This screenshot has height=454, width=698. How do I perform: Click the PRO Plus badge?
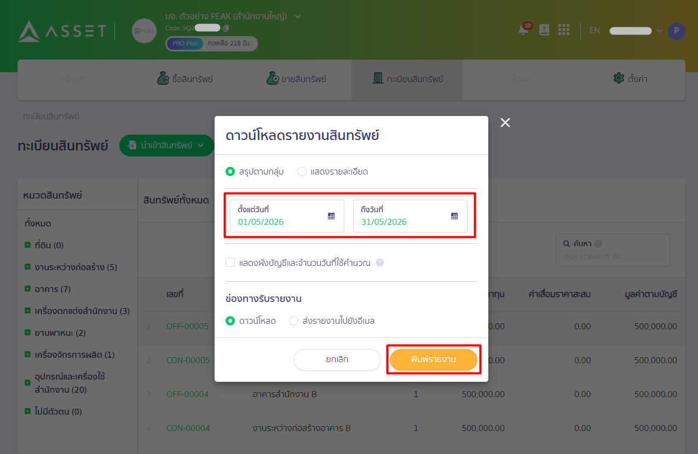click(184, 44)
